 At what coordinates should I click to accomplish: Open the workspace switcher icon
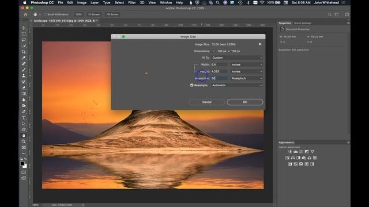pyautogui.click(x=337, y=14)
